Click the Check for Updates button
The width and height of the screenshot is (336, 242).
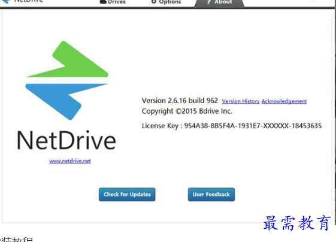pyautogui.click(x=127, y=195)
